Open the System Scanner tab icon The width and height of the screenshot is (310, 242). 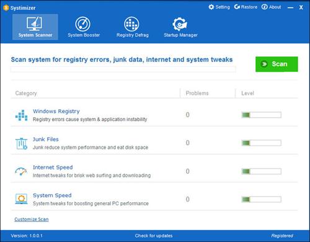[x=34, y=24]
